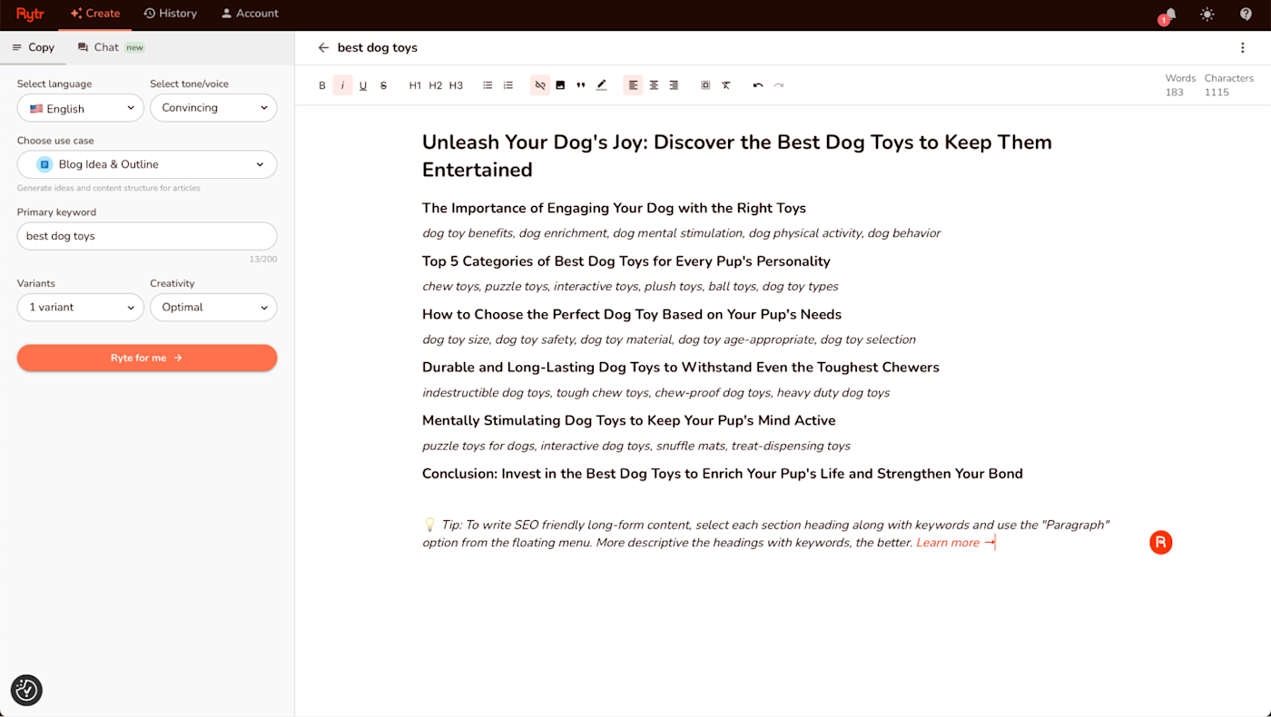Click heading Durable and Long-Lasting Dog Toys
This screenshot has width=1271, height=717.
click(681, 368)
